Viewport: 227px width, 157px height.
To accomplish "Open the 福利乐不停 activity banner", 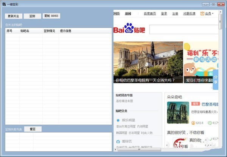I will (201, 62).
